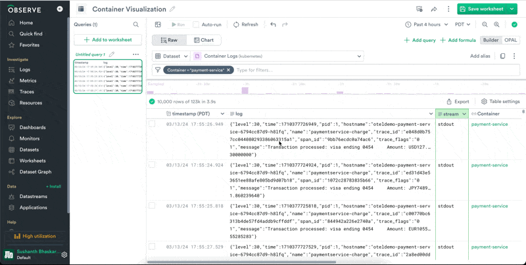Click the highlighted histogram bar in timeline
Screen dimensions: 526x265
click(245, 91)
